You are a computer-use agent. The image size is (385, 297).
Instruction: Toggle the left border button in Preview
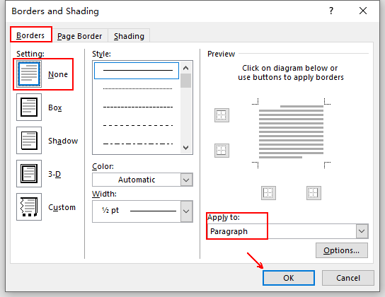point(268,193)
